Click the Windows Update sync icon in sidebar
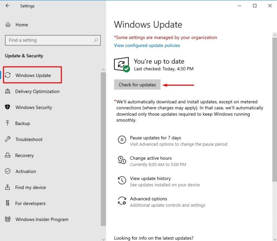The height and width of the screenshot is (241, 277). coord(8,75)
